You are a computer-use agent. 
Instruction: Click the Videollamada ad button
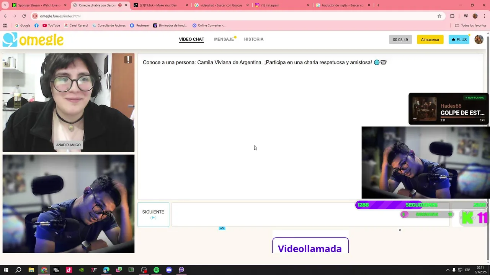310,246
